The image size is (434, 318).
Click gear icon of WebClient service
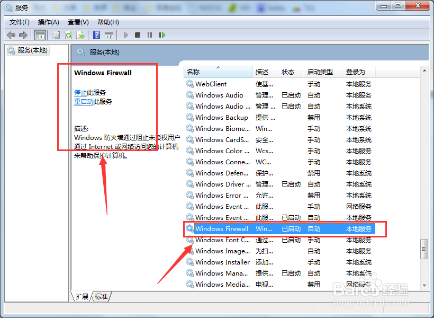tap(189, 84)
